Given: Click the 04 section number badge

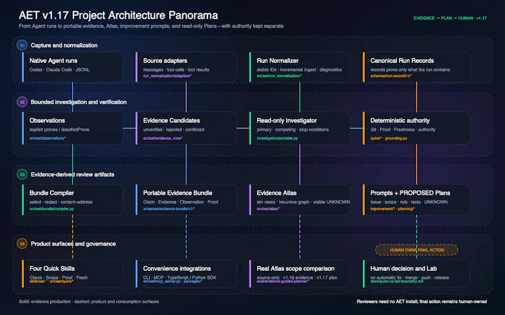Looking at the screenshot, I should pyautogui.click(x=22, y=244).
